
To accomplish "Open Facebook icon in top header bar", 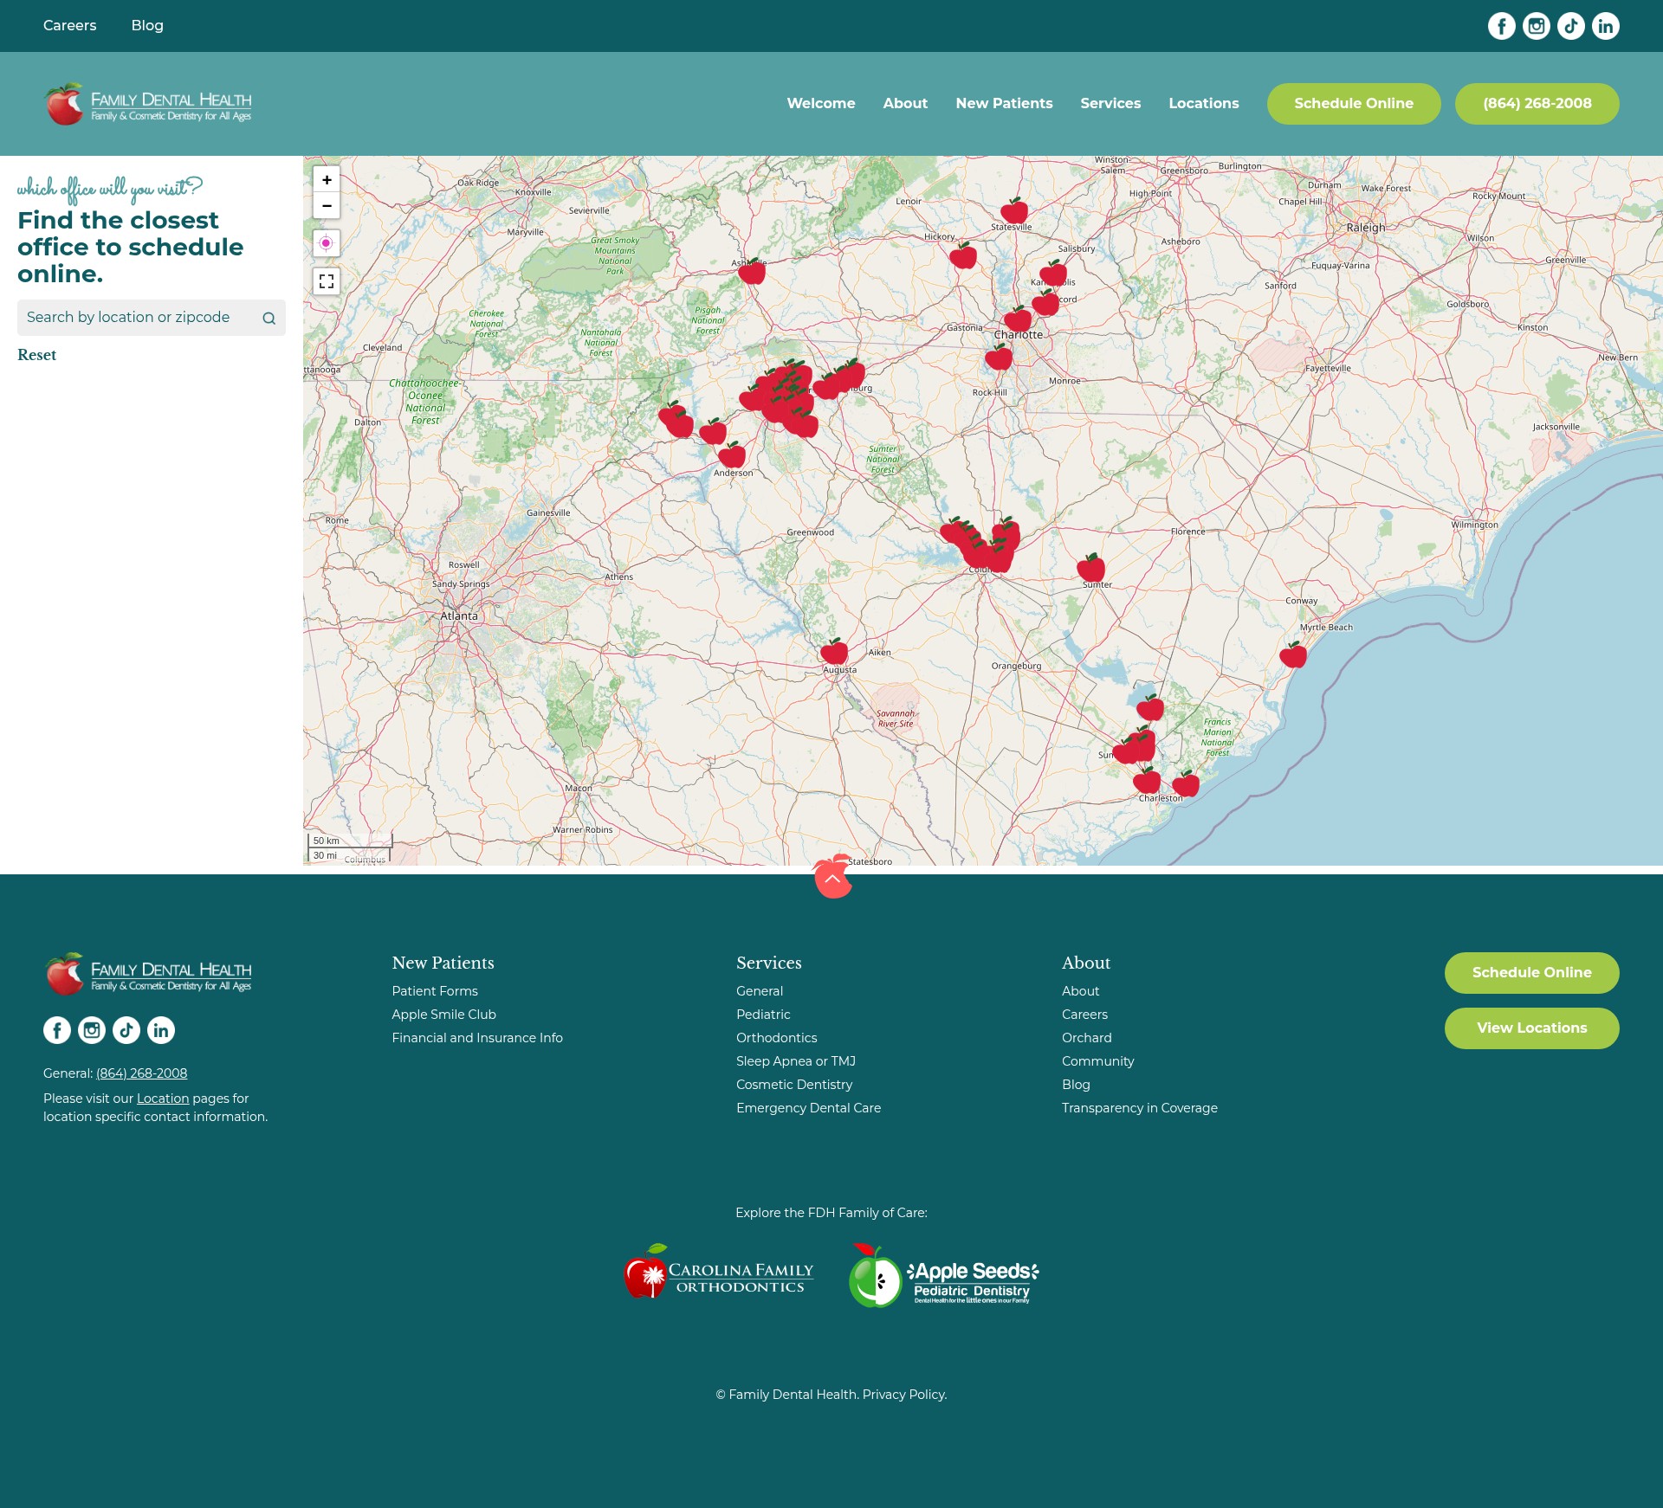I will pyautogui.click(x=1502, y=26).
